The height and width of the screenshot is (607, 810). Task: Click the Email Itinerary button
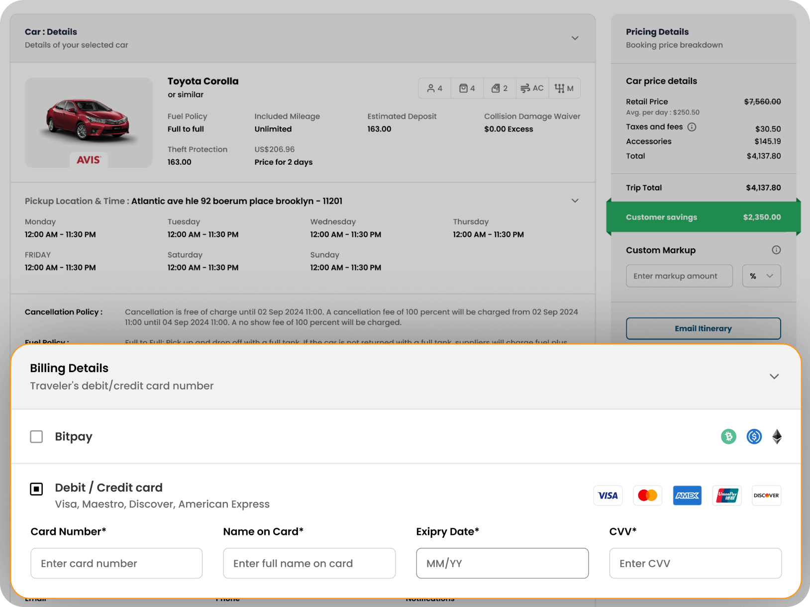(x=703, y=328)
